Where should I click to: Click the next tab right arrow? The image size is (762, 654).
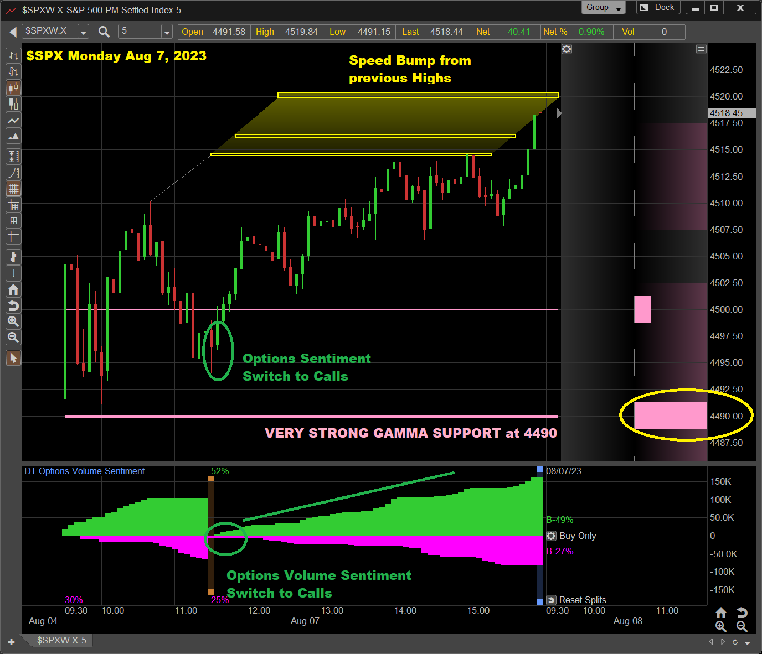point(723,642)
